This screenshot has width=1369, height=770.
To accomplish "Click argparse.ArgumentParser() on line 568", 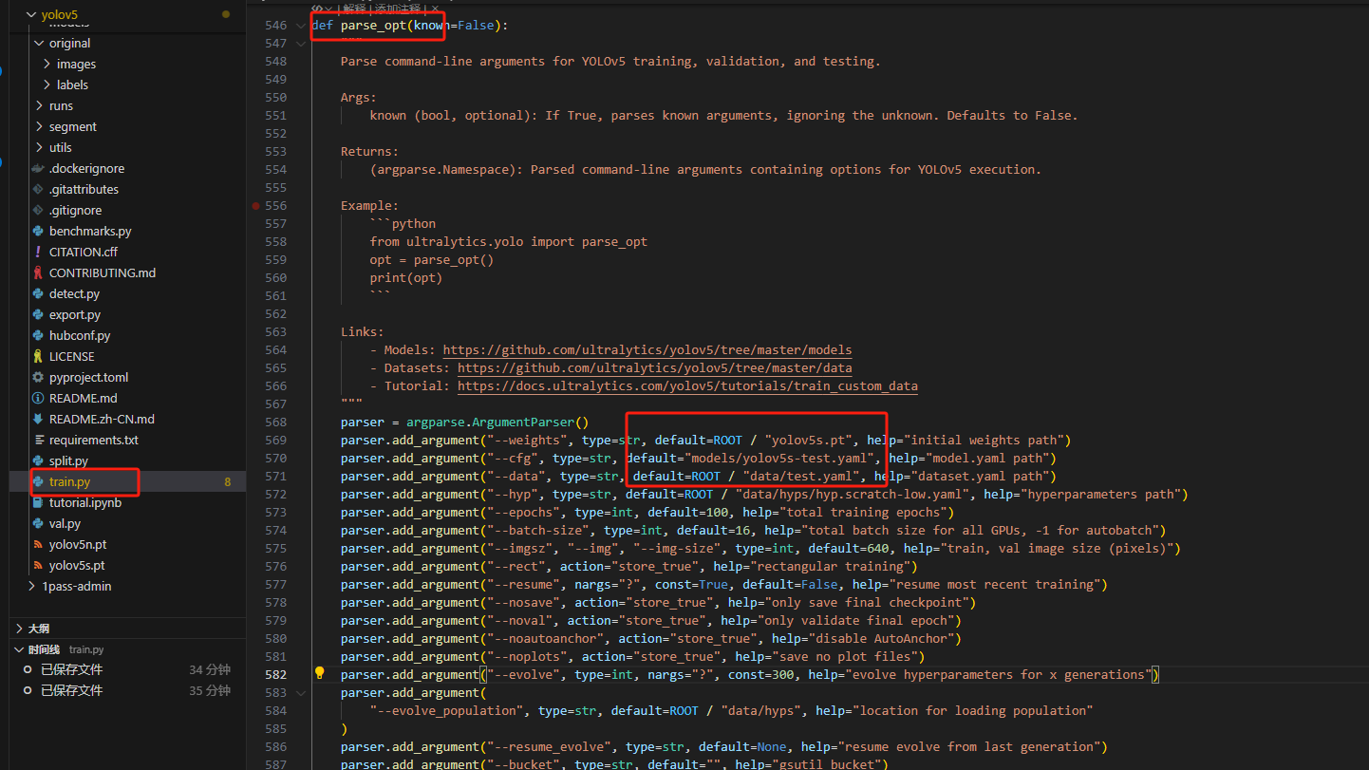I will [497, 422].
